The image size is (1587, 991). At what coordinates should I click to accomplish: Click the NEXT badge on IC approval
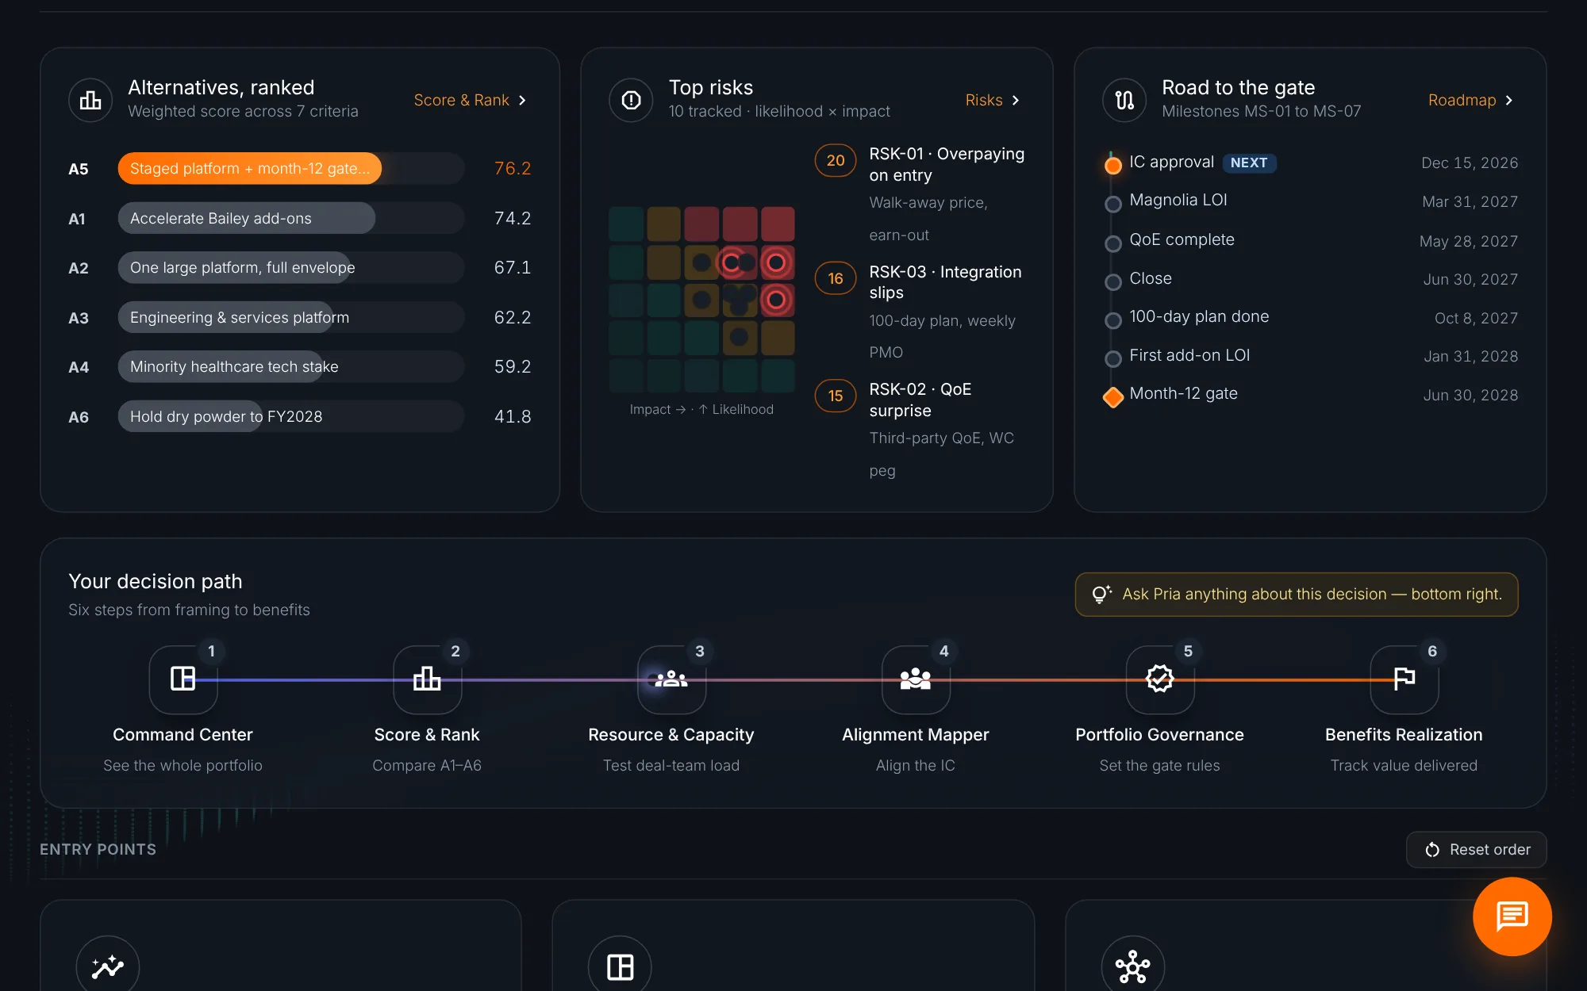(1249, 163)
